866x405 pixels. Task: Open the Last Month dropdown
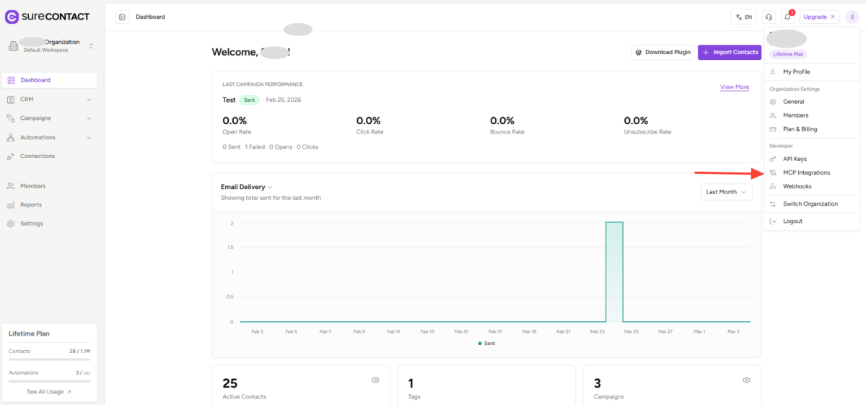pos(726,192)
